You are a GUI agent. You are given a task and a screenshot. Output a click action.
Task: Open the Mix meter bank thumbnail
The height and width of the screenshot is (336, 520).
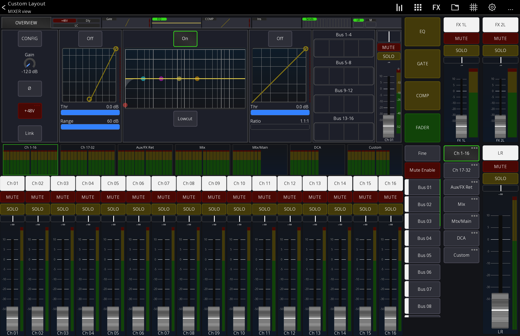[x=203, y=160]
